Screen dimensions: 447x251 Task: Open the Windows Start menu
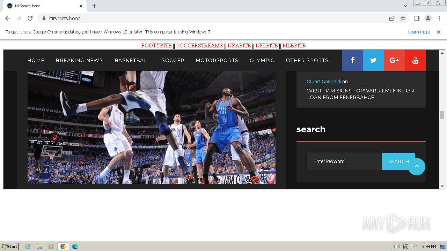(x=9, y=246)
